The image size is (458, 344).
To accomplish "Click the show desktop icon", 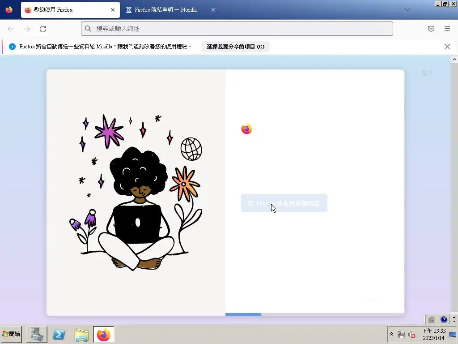I will tap(453, 334).
